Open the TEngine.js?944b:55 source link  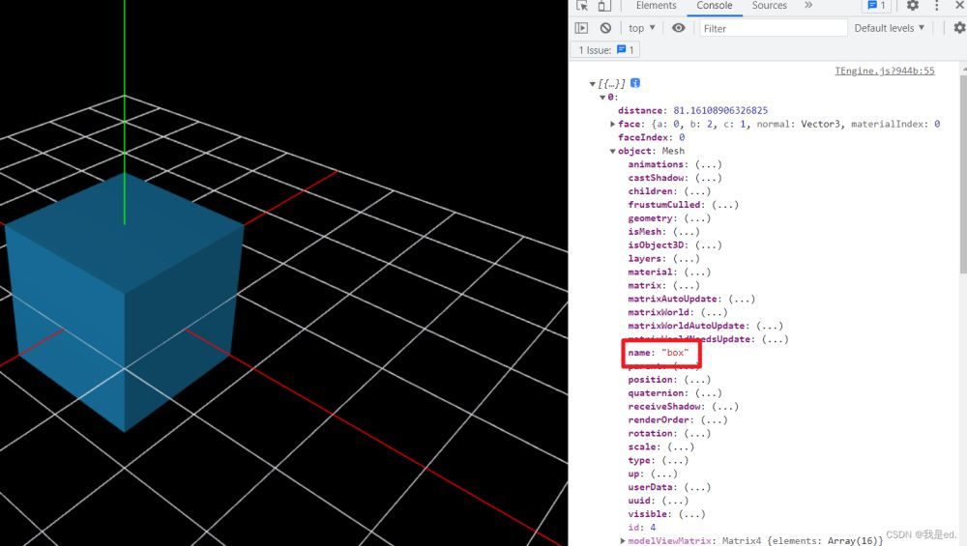[884, 71]
